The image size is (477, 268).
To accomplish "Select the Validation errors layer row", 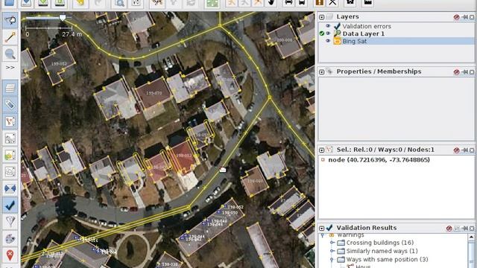I will pyautogui.click(x=396, y=26).
